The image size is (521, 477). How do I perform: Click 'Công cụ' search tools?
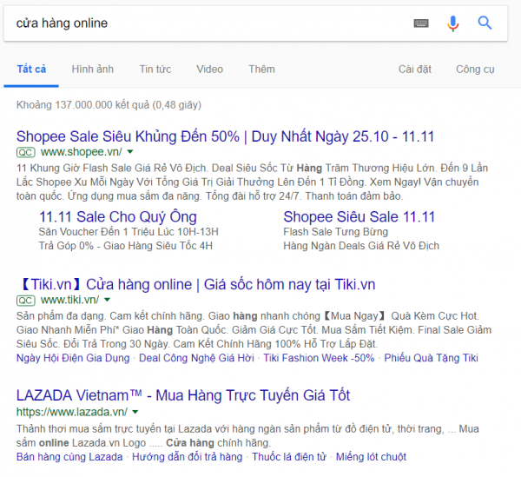[x=475, y=70]
